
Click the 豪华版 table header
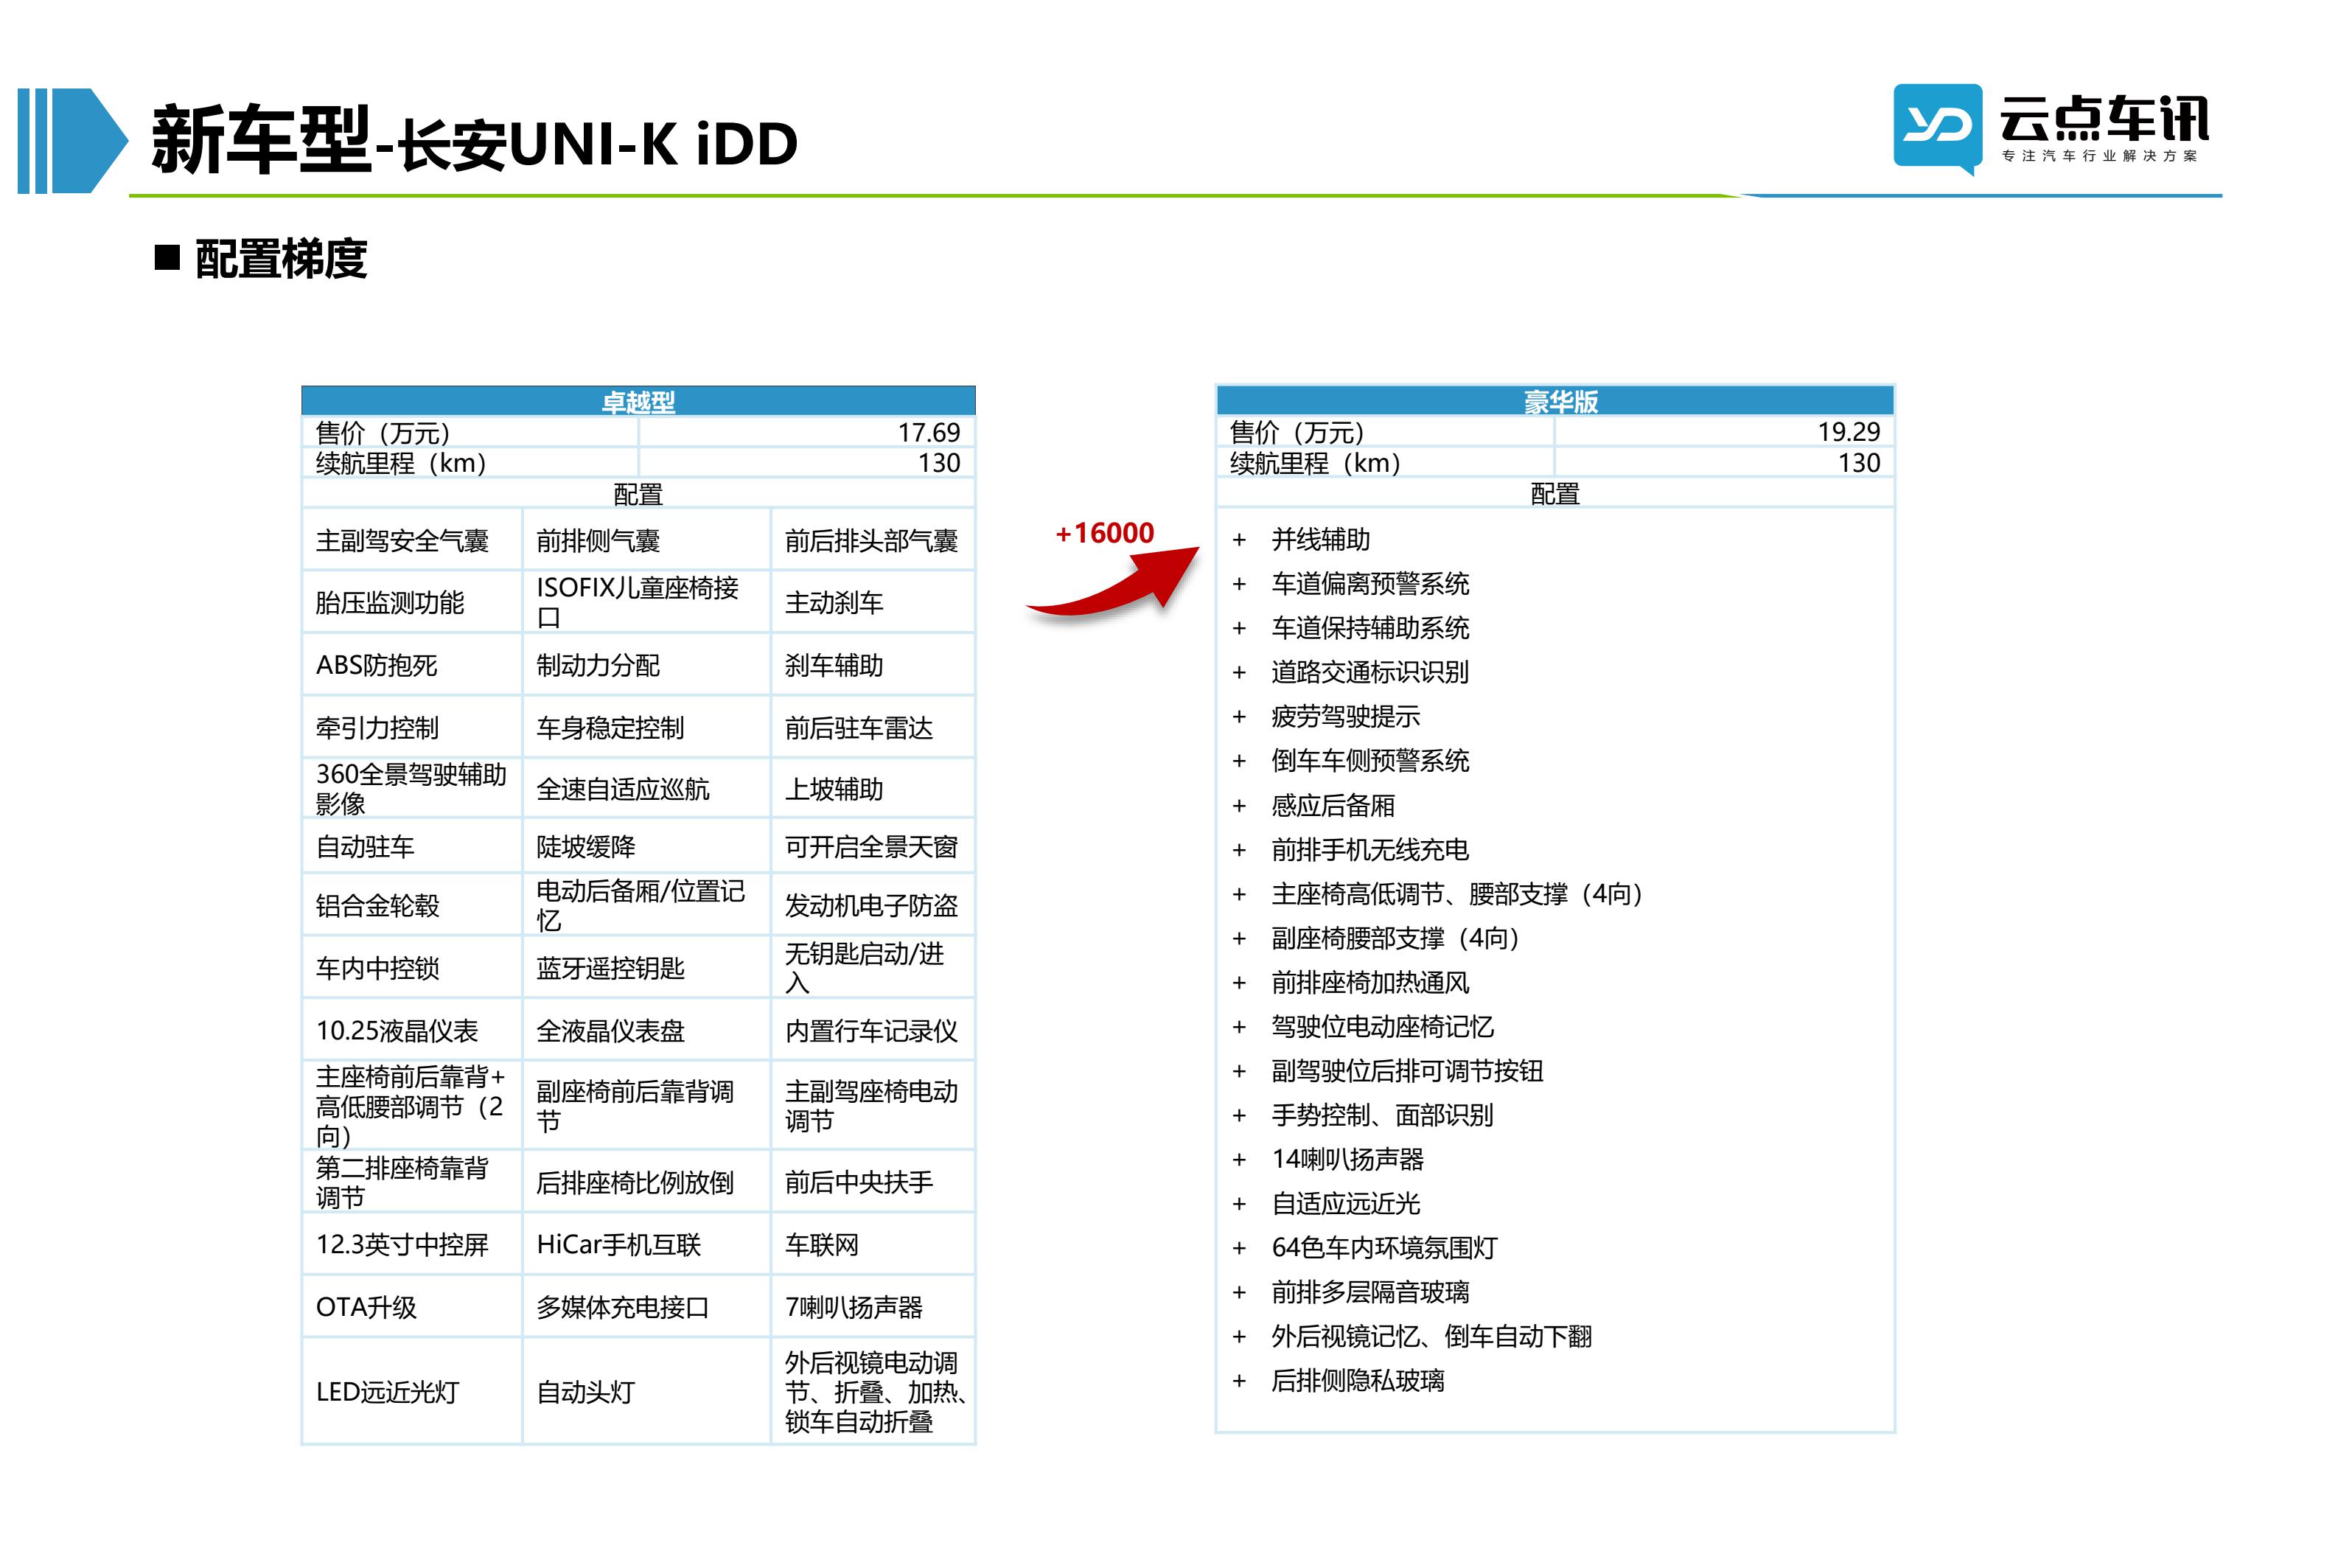click(x=1554, y=401)
